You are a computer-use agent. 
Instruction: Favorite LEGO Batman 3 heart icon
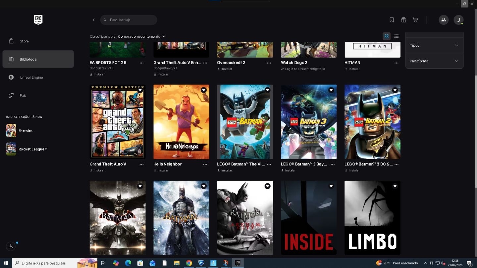click(331, 90)
